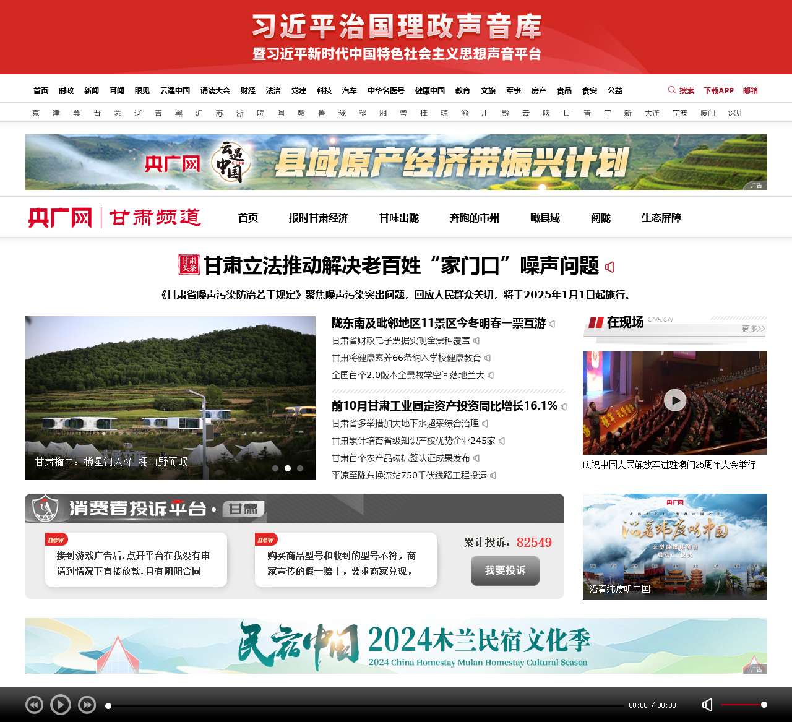Screen dimensions: 792x722
Task: Click the search magnifier icon
Action: 672,90
